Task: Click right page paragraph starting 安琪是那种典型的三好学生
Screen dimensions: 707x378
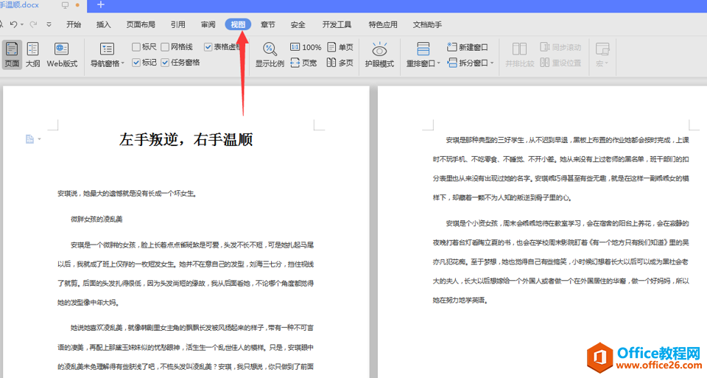Action: point(561,169)
